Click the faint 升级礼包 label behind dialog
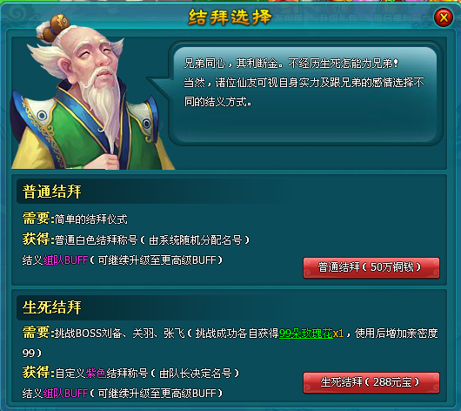461x411 pixels. coord(338,18)
